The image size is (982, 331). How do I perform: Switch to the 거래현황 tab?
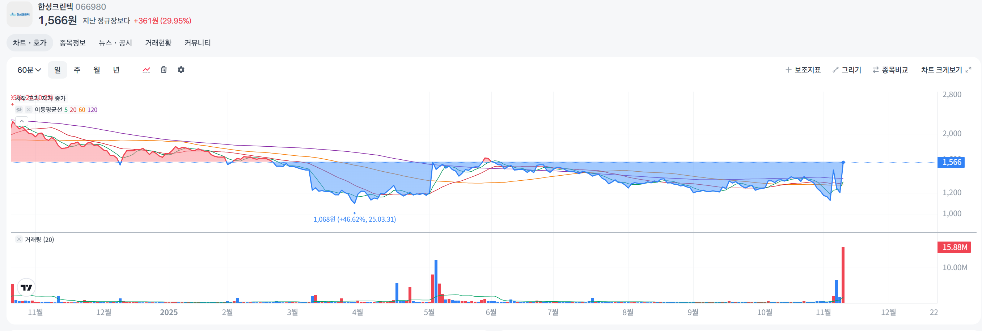click(x=158, y=43)
